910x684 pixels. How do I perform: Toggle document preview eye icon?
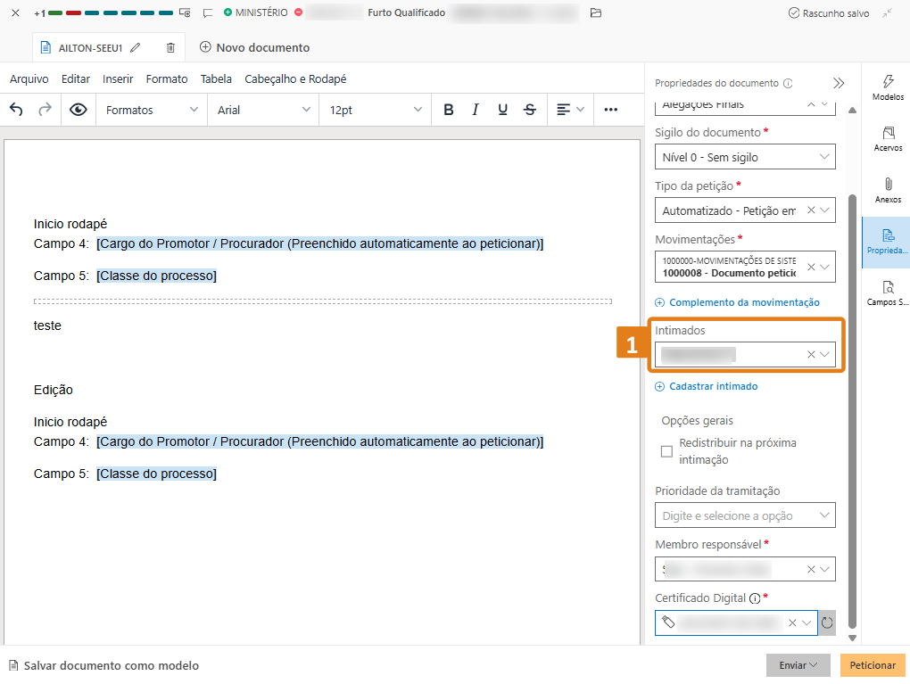[x=79, y=110]
